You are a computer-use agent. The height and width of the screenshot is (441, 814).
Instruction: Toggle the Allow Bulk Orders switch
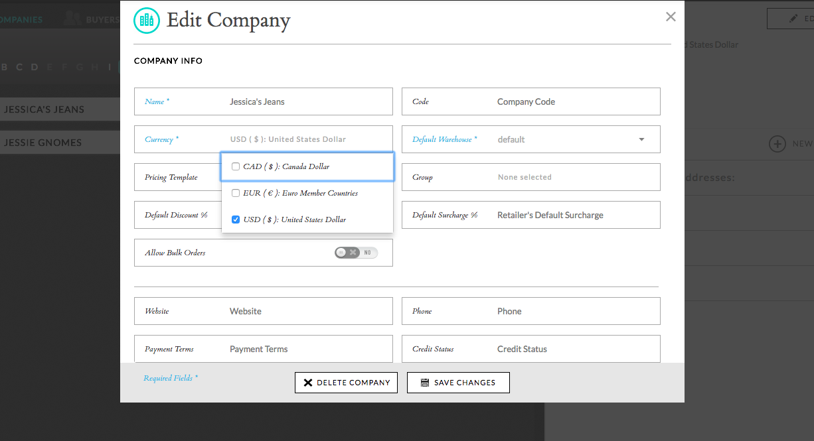357,253
